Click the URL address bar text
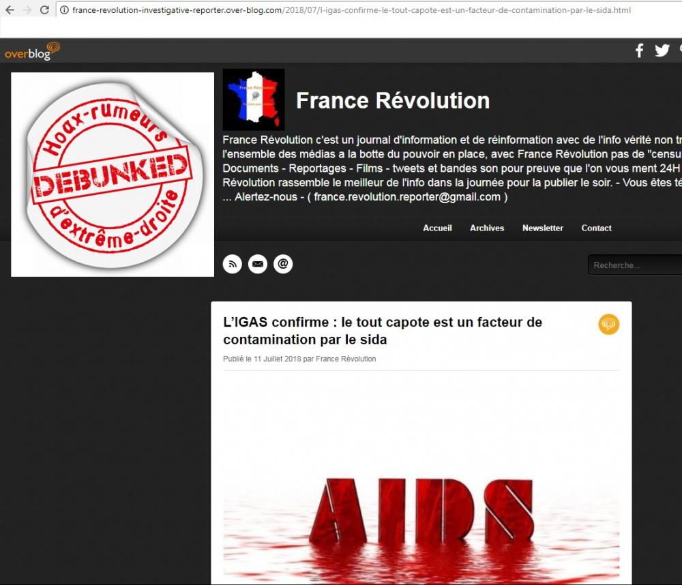The image size is (682, 585). click(x=351, y=10)
